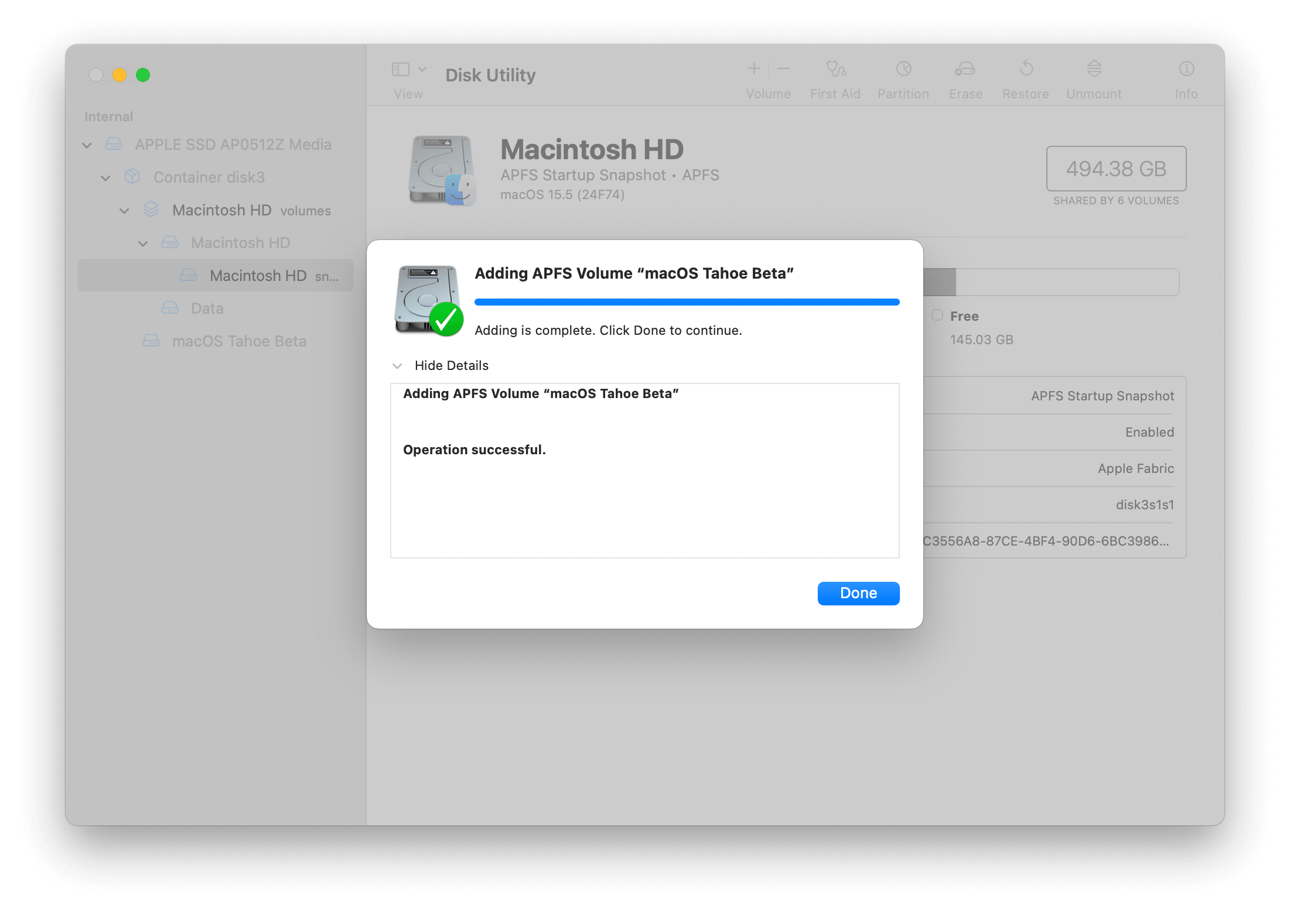Click the Free space legend swatch
Viewport: 1290px width, 912px height.
pyautogui.click(x=937, y=316)
